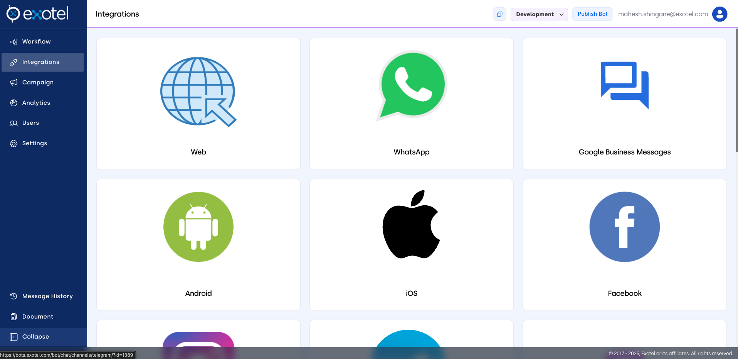738x359 pixels.
Task: Click the Web label
Action: point(198,152)
